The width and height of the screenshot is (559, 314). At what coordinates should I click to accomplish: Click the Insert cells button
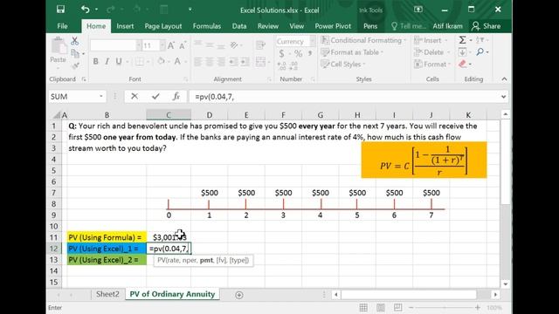431,40
